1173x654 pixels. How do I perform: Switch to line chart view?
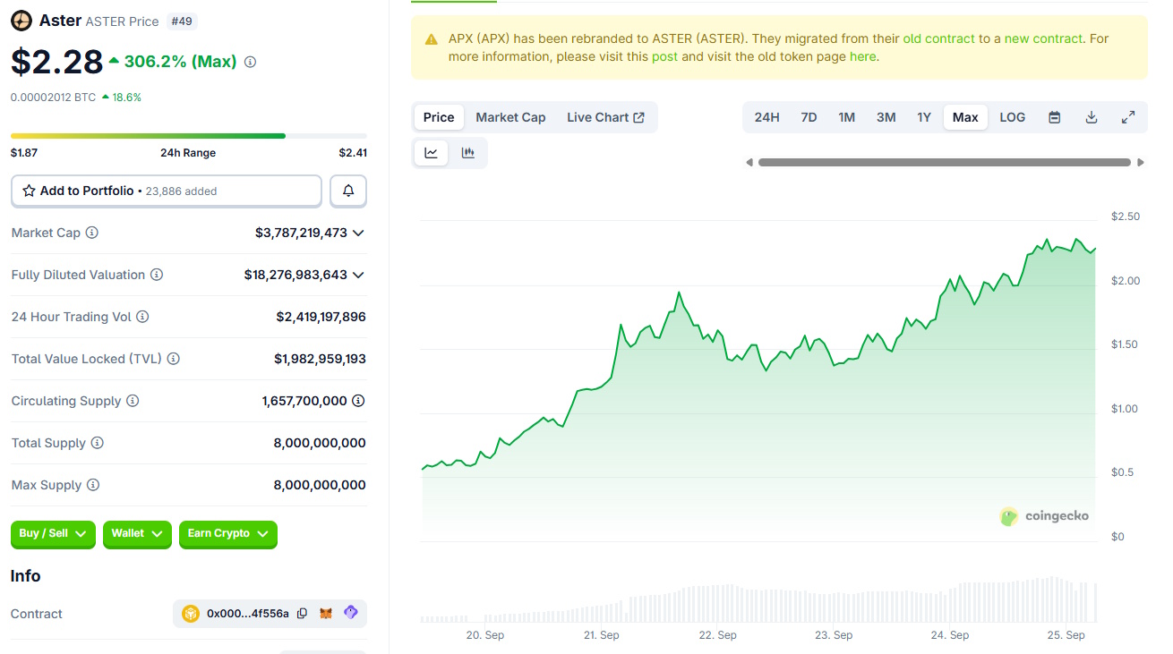coord(431,153)
